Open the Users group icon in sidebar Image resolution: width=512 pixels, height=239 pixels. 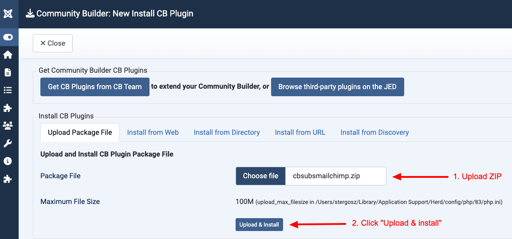click(x=8, y=125)
